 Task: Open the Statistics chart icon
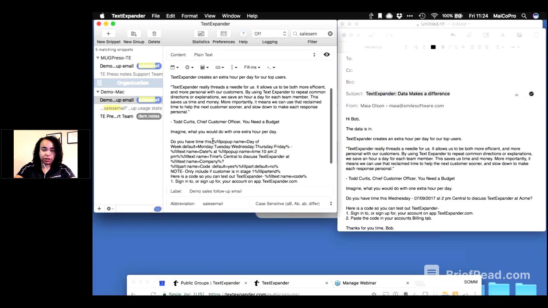point(201,34)
